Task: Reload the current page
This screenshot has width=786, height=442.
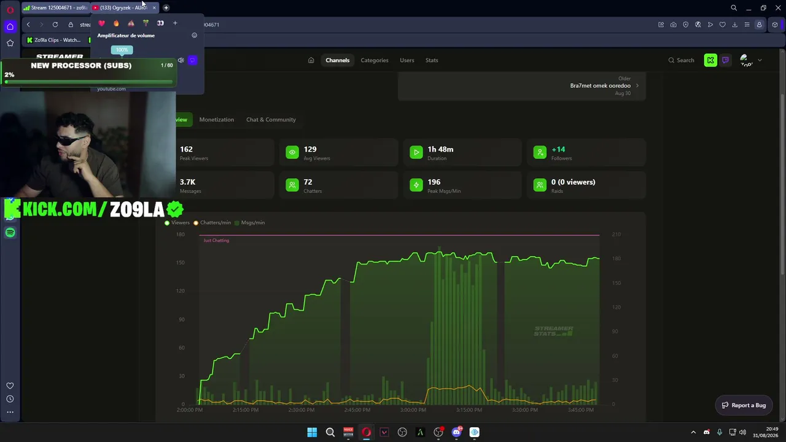Action: (x=55, y=25)
